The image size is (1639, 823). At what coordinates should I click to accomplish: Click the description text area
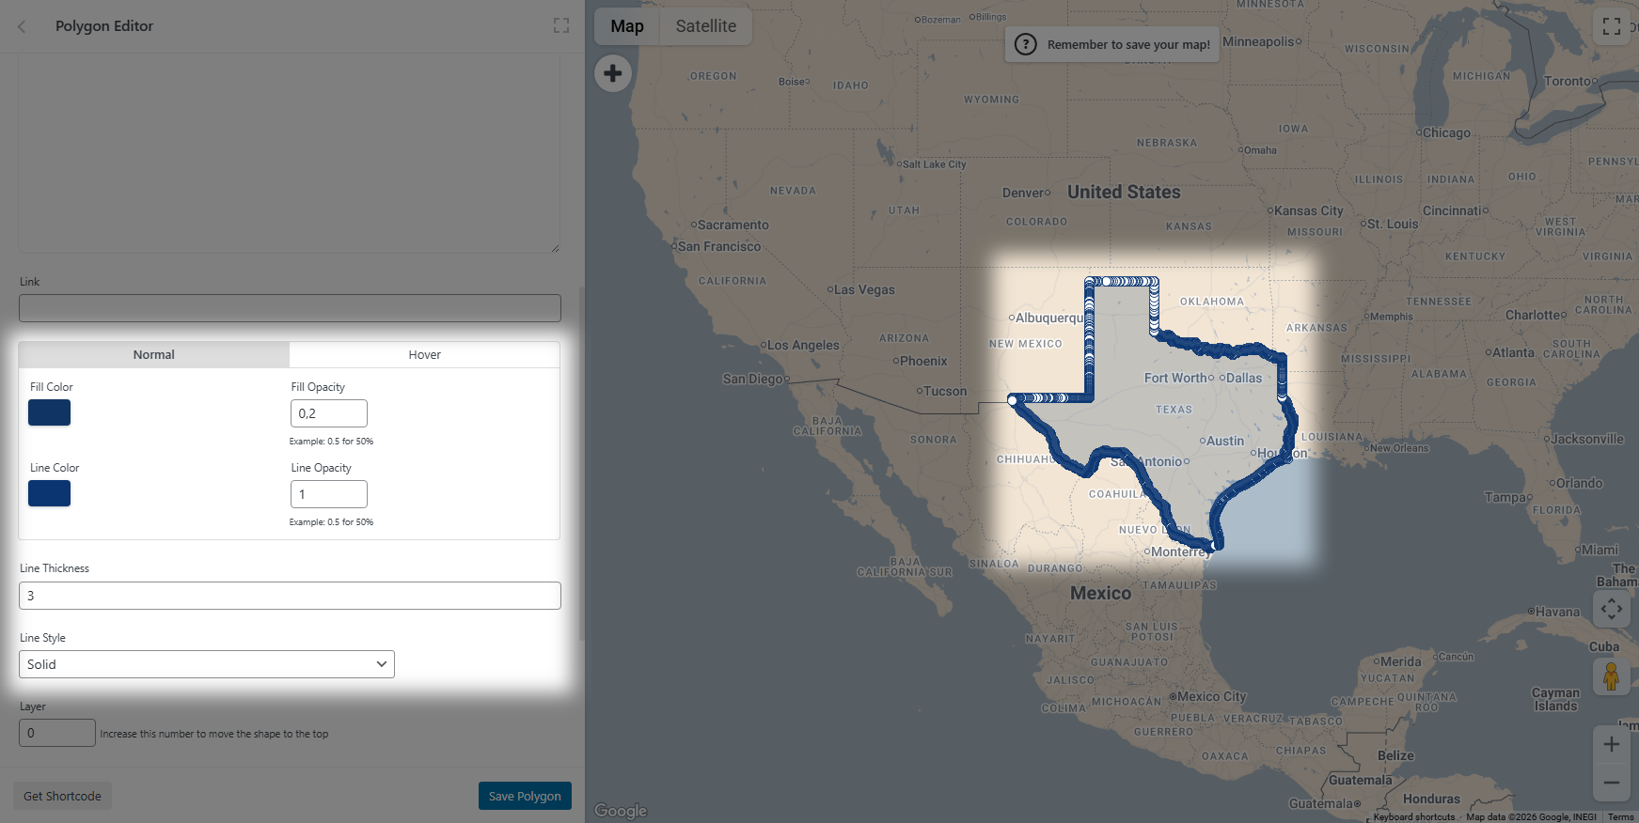pyautogui.click(x=290, y=153)
